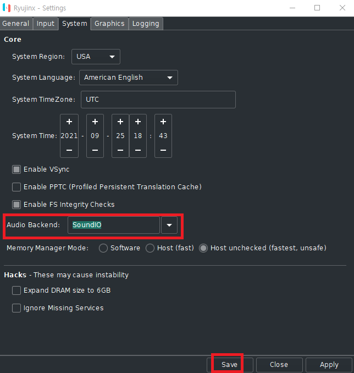Click the Ryujinx logo in title bar
The image size is (354, 373).
(7, 8)
